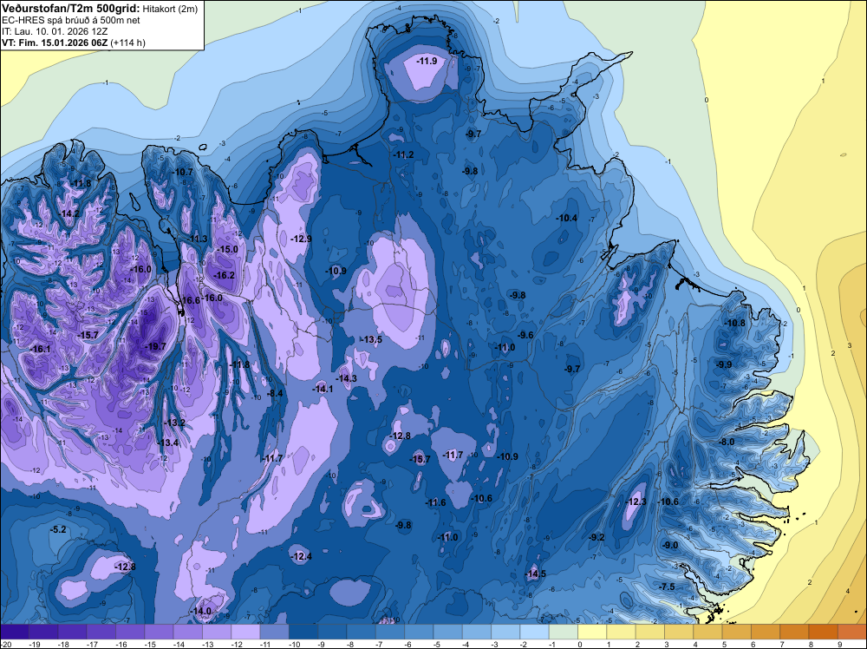Viewport: 867px width, 649px height.
Task: Click the -13.5 temperature label
Action: point(371,340)
